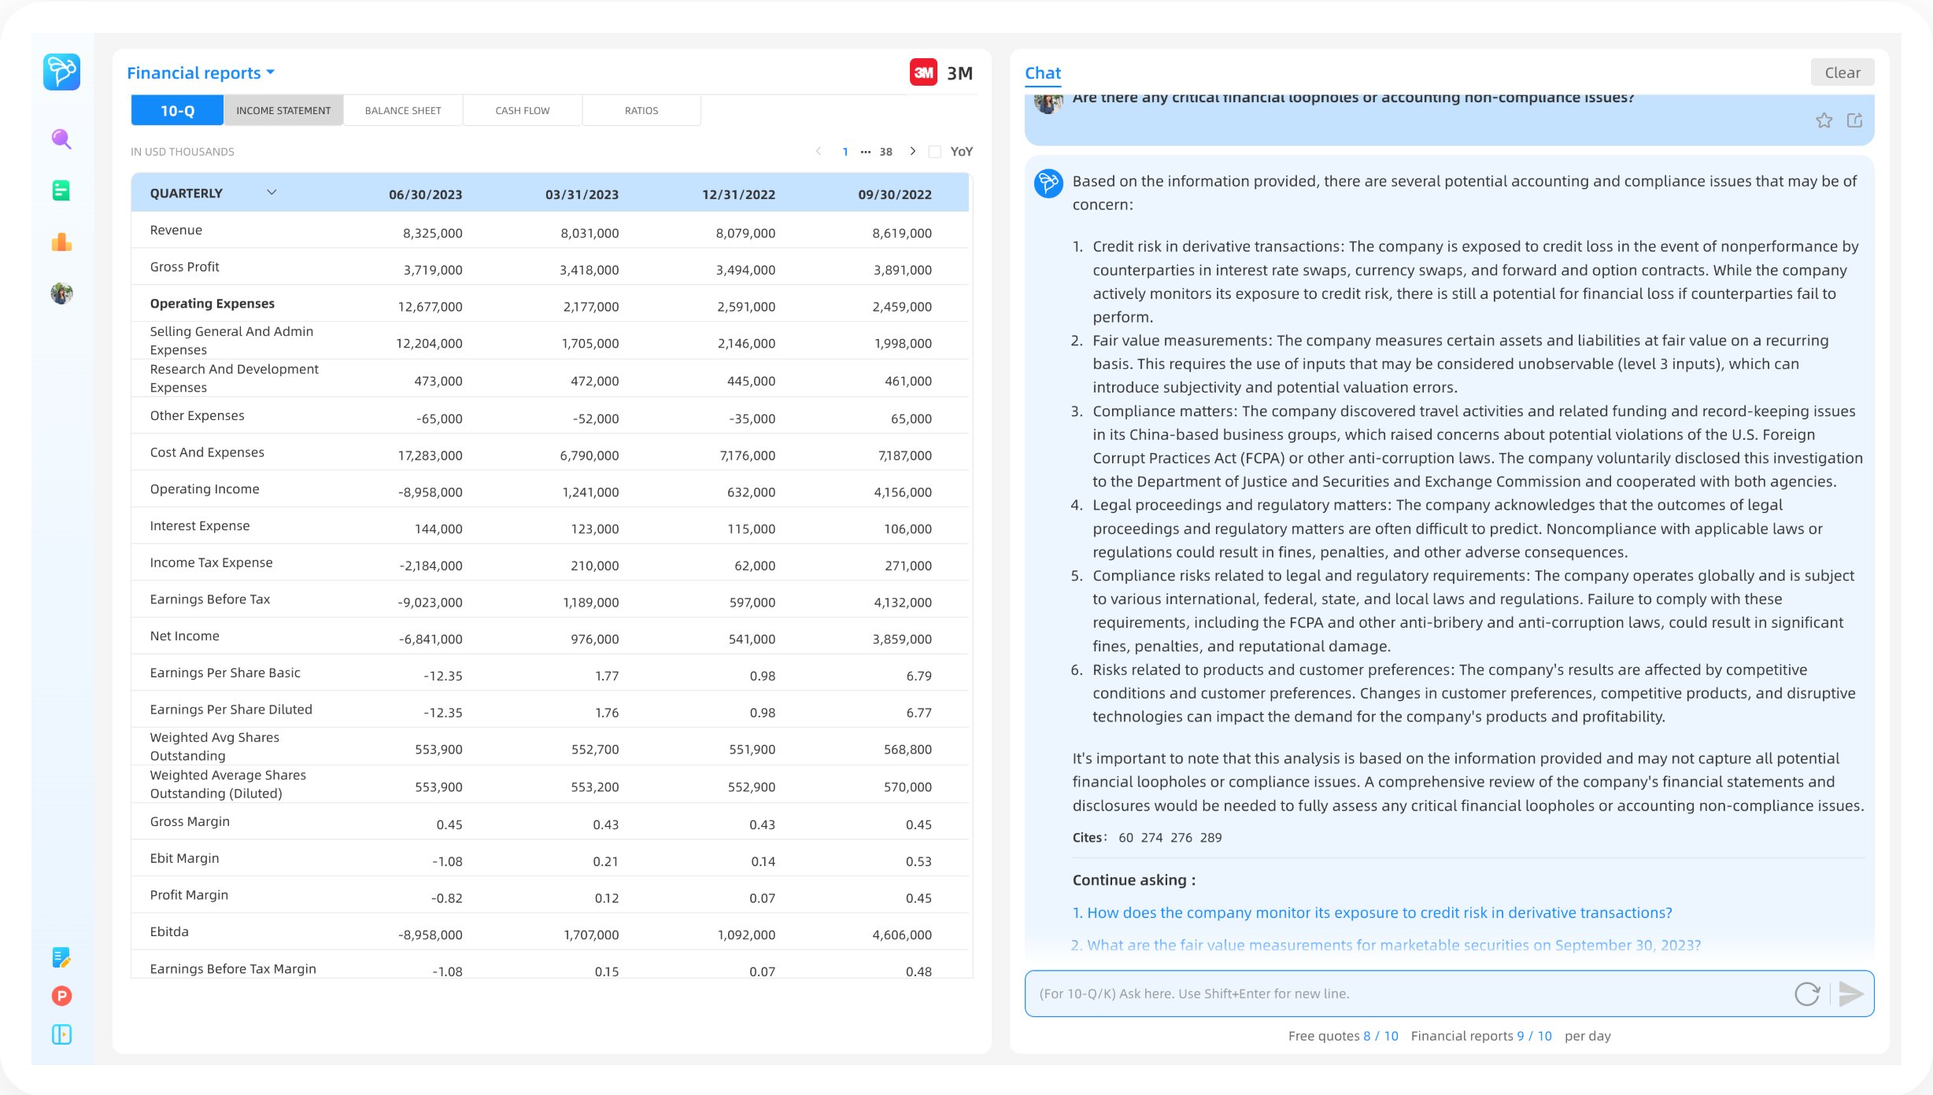
Task: Switch to the Ratios tab
Action: (641, 110)
